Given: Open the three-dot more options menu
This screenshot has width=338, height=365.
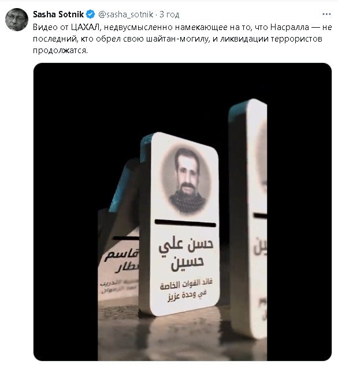Looking at the screenshot, I should pyautogui.click(x=326, y=14).
